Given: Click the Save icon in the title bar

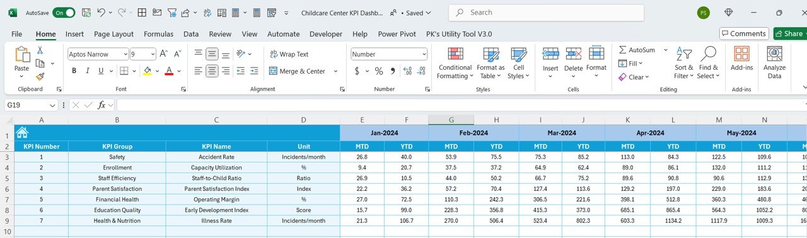Looking at the screenshot, I should click(86, 13).
